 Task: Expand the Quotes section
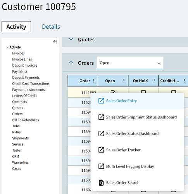71,39
